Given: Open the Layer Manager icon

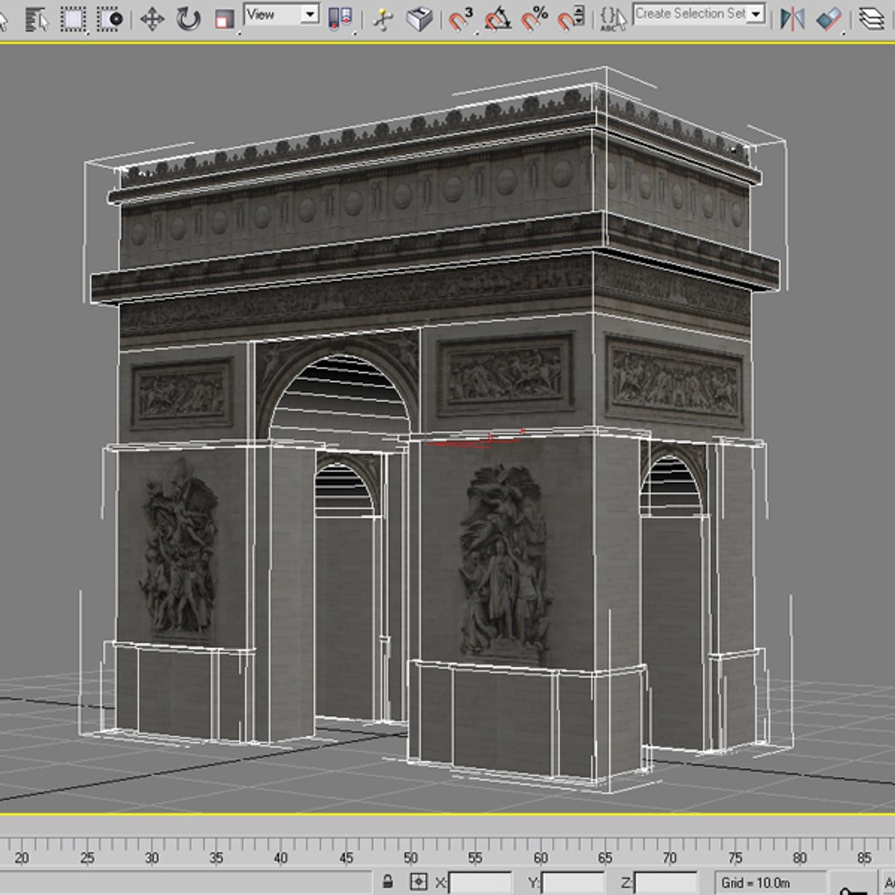Looking at the screenshot, I should [x=871, y=19].
